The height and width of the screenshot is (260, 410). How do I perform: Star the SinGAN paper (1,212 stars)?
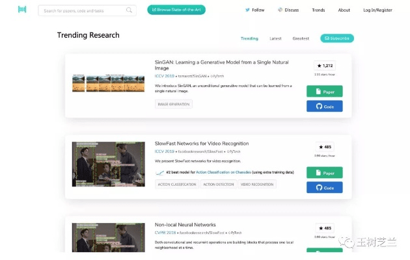point(324,66)
